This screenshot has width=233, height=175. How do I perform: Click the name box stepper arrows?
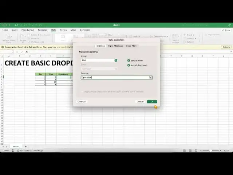[x=13, y=52]
